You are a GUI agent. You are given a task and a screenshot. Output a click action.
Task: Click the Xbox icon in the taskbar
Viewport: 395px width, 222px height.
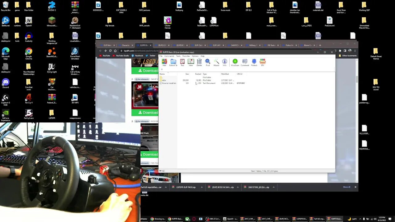tap(187, 219)
